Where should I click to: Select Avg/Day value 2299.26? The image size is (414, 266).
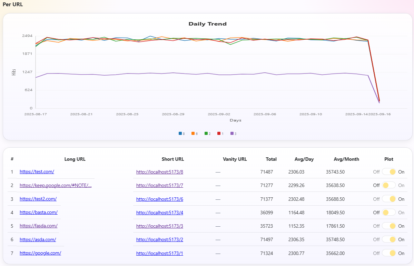pos(296,185)
